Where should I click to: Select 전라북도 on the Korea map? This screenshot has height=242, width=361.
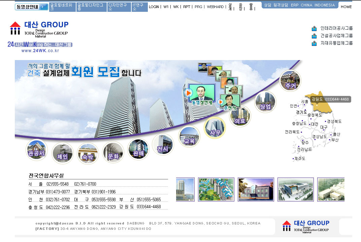(292, 132)
